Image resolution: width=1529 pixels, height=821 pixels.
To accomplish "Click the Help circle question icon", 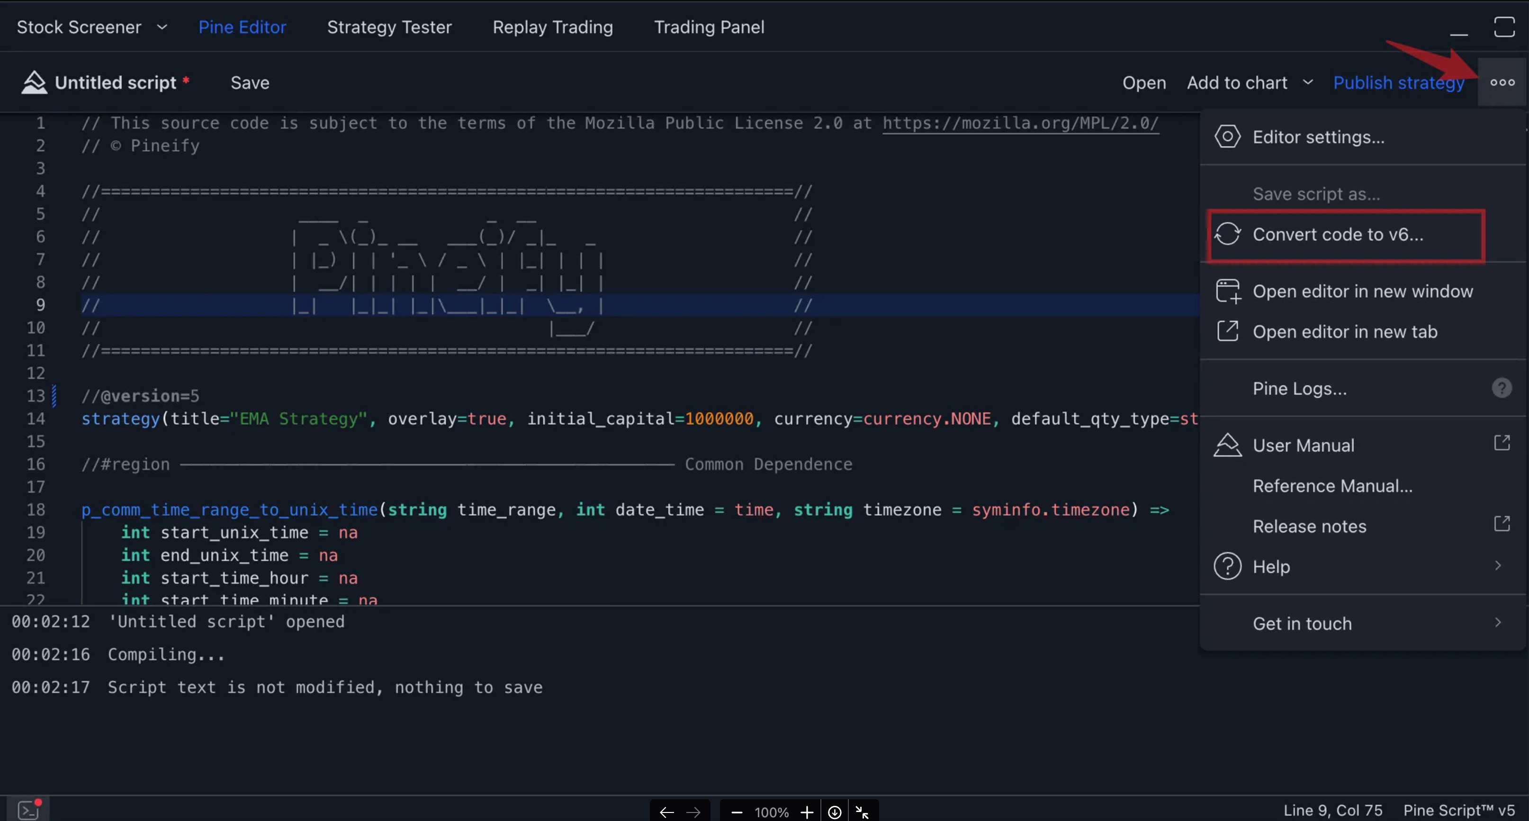I will point(1227,567).
